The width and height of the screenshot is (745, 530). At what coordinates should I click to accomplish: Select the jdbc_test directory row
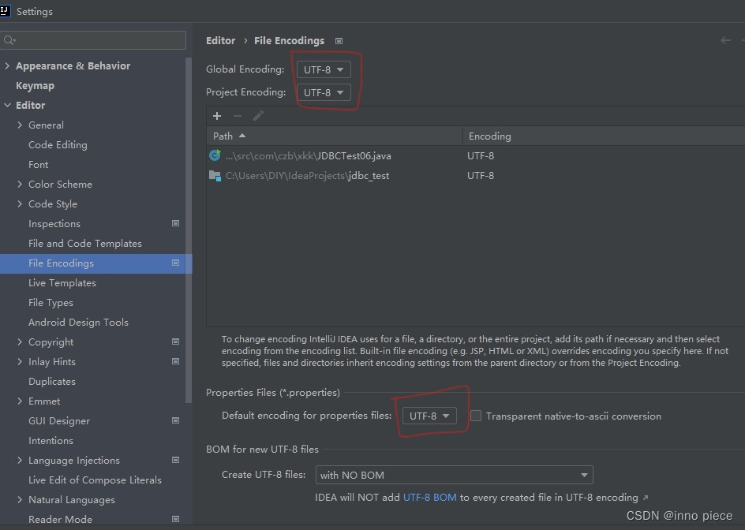(x=476, y=176)
